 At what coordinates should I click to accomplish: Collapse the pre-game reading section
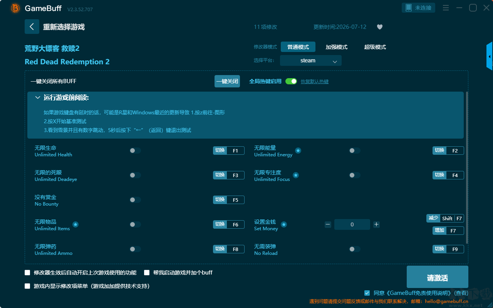pyautogui.click(x=38, y=98)
